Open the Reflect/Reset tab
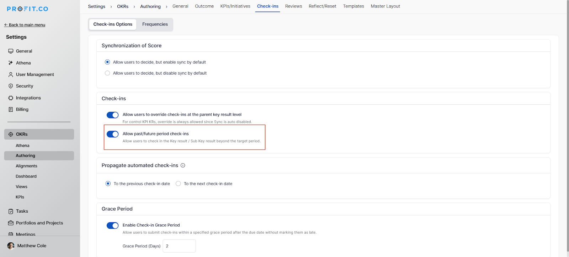 pyautogui.click(x=322, y=6)
